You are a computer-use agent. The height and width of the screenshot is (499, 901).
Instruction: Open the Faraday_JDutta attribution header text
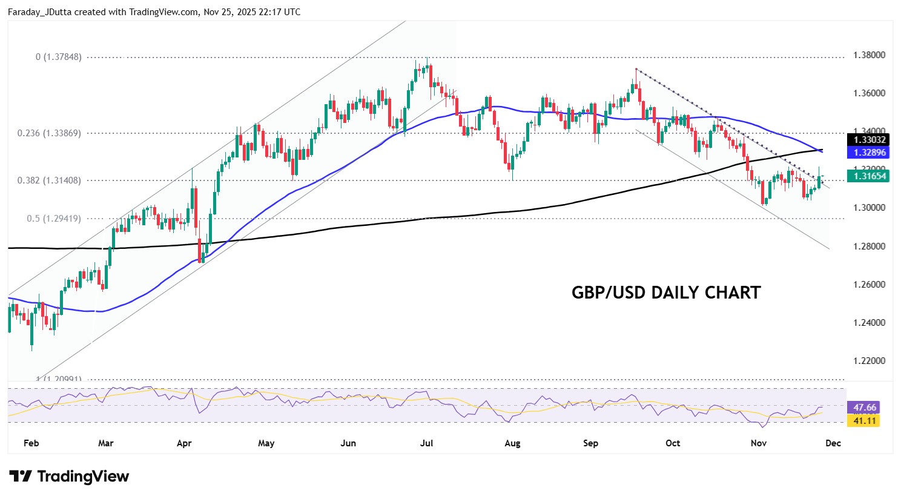154,12
